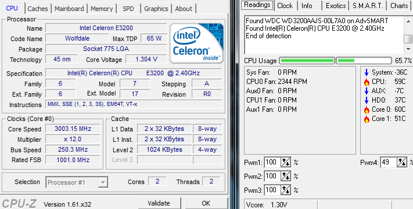
Task: Click the flame icon beside Core 1
Action: coord(367,119)
